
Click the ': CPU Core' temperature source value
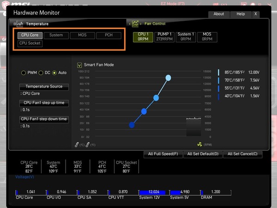click(x=30, y=93)
